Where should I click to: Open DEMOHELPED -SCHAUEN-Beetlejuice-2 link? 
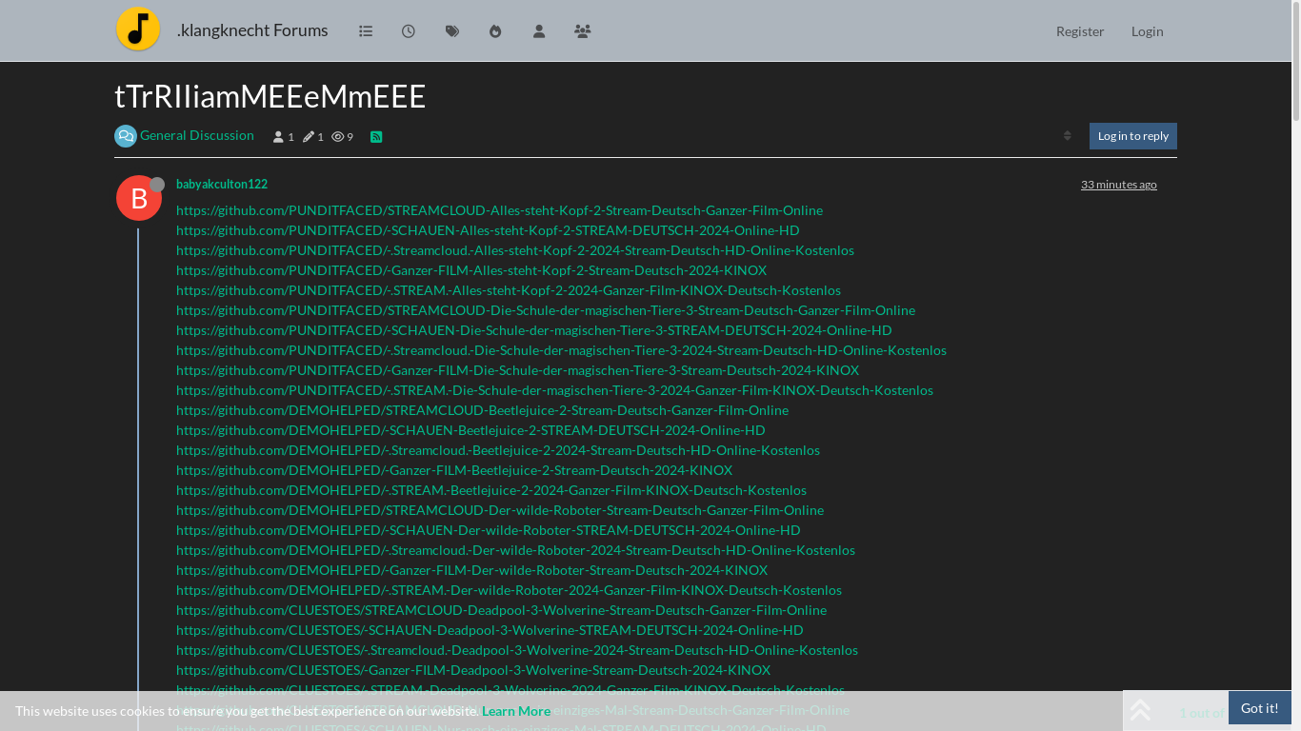pyautogui.click(x=470, y=430)
